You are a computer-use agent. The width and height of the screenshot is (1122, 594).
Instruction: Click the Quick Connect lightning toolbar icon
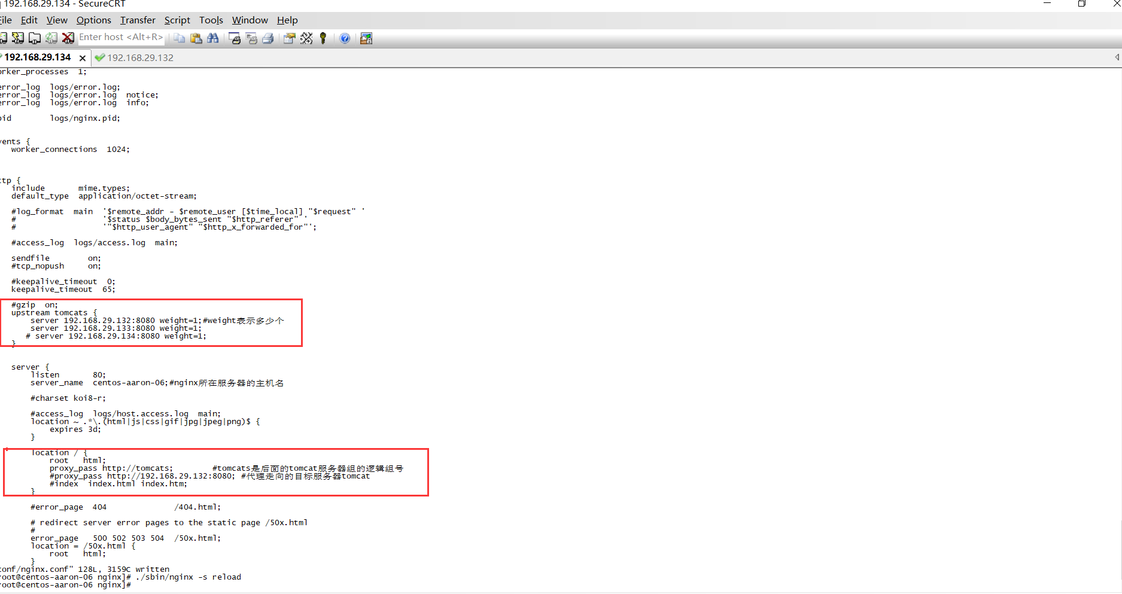(x=18, y=38)
